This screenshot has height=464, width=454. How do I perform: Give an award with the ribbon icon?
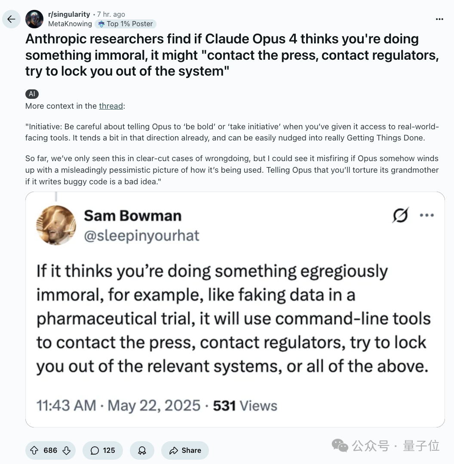pyautogui.click(x=142, y=450)
